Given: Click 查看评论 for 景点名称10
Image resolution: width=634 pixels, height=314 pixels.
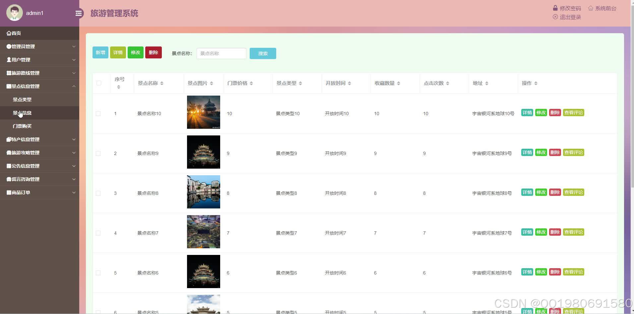Looking at the screenshot, I should [574, 113].
